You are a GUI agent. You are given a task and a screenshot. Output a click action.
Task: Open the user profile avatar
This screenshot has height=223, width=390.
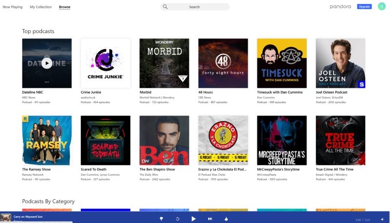(x=382, y=6)
